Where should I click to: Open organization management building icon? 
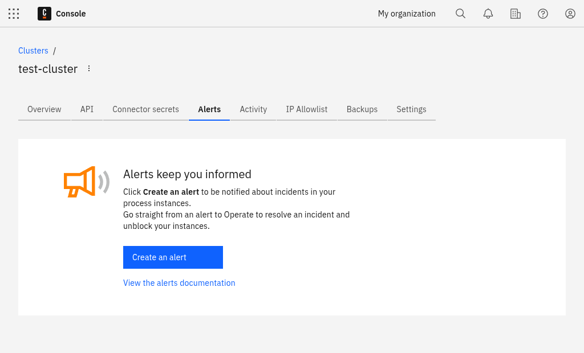pos(516,14)
